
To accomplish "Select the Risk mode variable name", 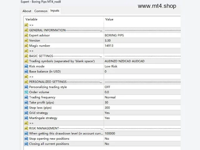I will pyautogui.click(x=37, y=66).
